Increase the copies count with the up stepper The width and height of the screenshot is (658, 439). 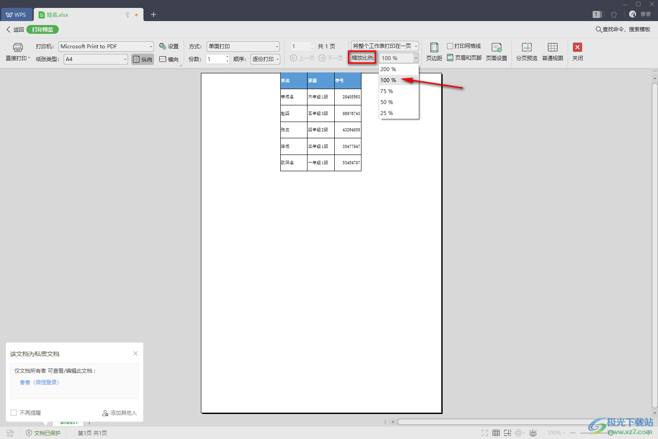point(227,56)
